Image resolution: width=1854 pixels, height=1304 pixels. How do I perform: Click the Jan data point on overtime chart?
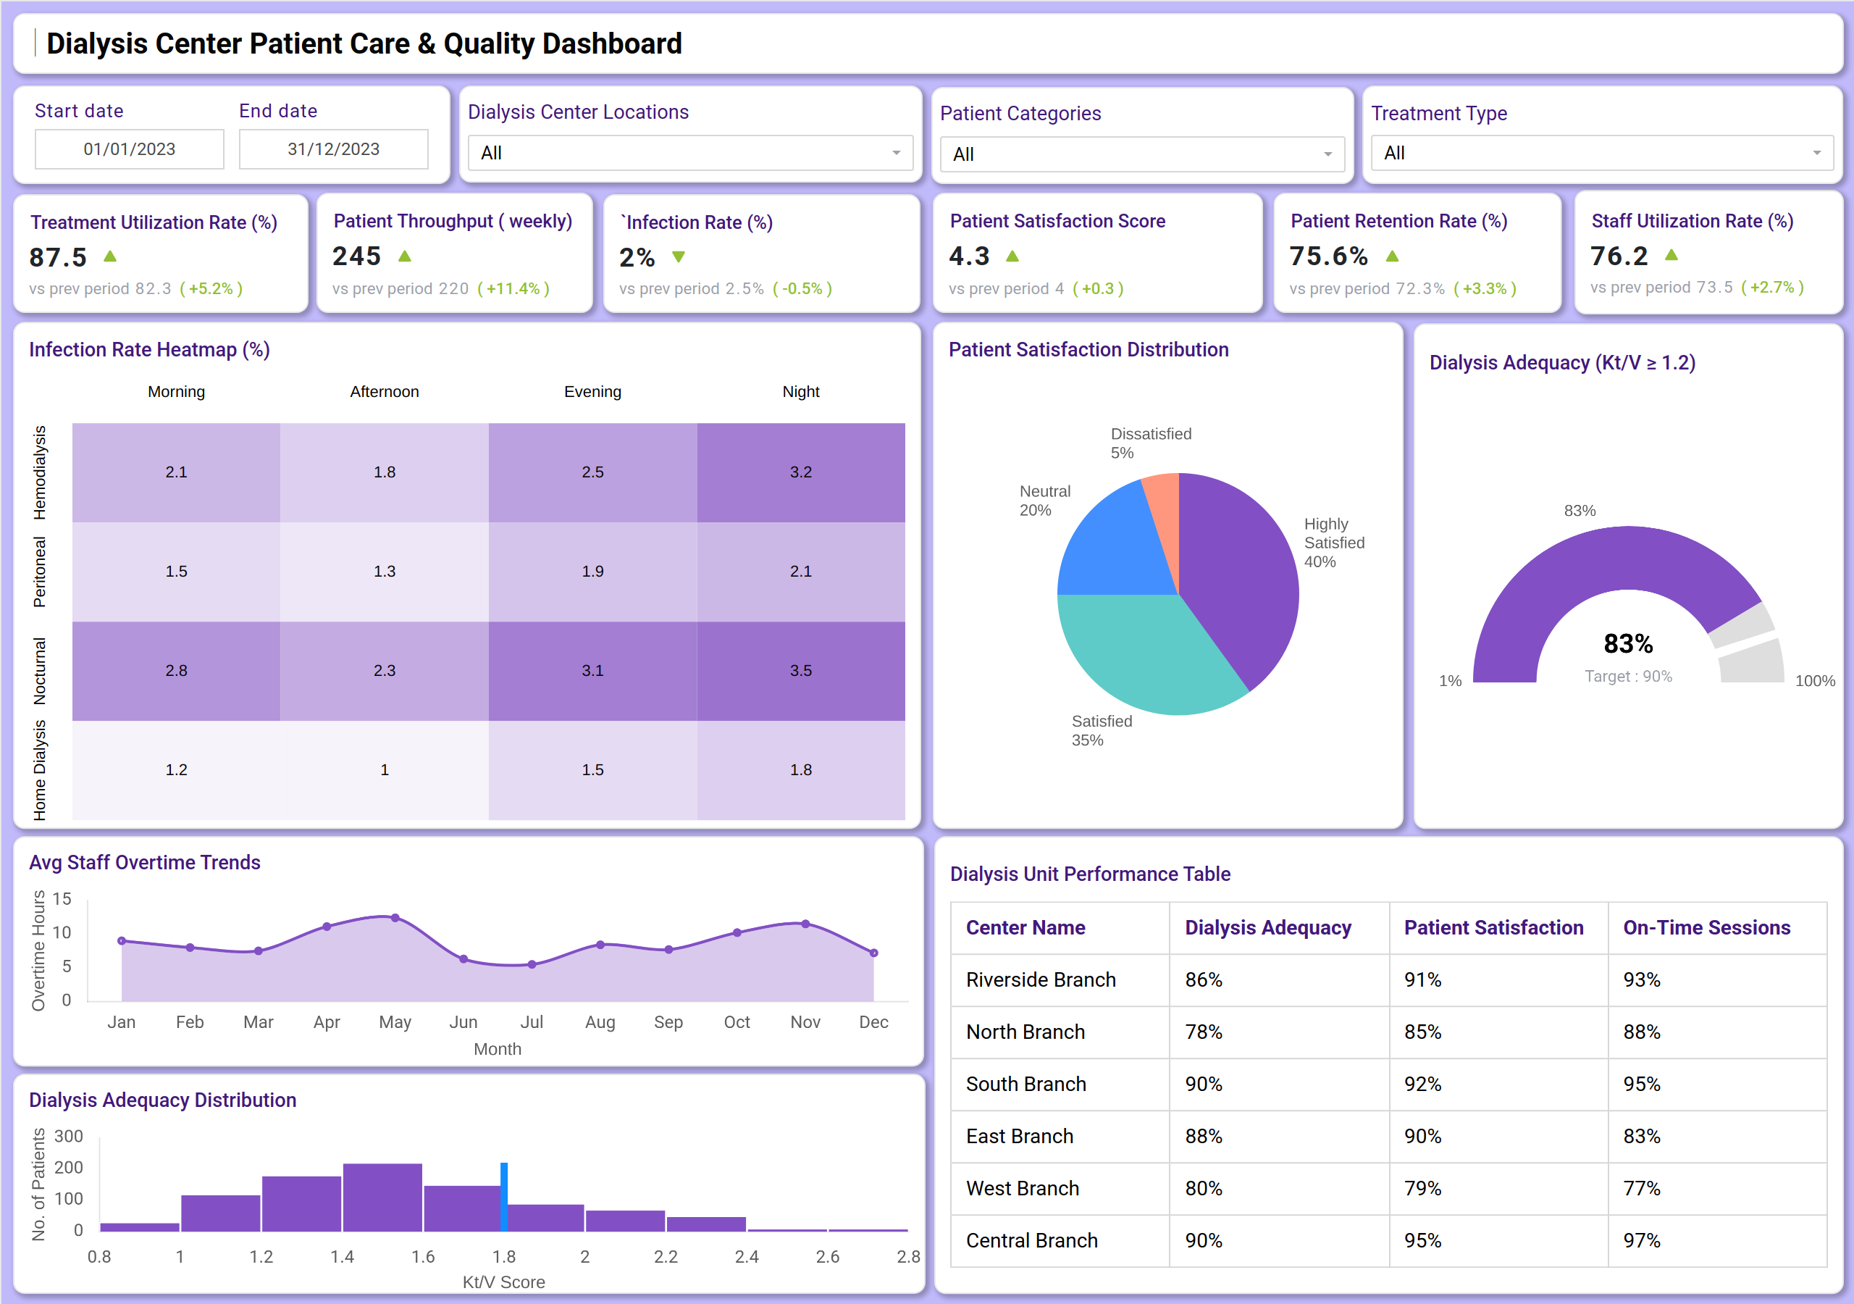pyautogui.click(x=122, y=940)
